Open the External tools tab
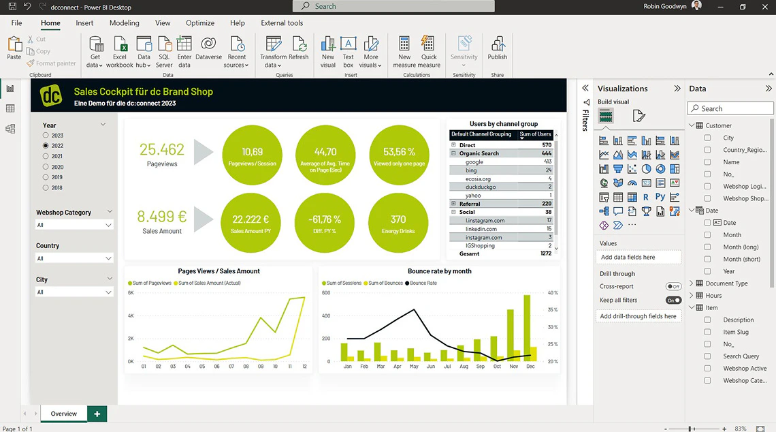The image size is (776, 432). [282, 22]
